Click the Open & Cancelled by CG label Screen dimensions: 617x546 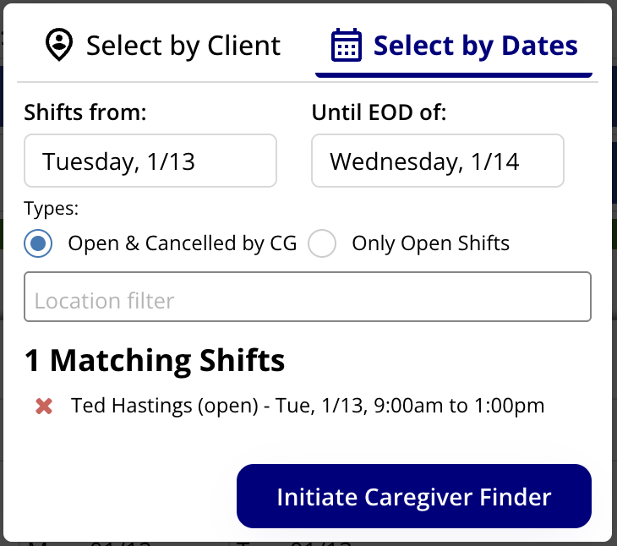[183, 243]
